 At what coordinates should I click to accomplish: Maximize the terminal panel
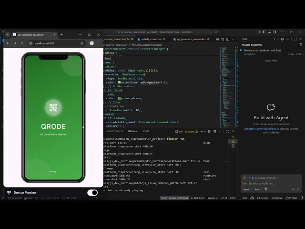[228, 132]
